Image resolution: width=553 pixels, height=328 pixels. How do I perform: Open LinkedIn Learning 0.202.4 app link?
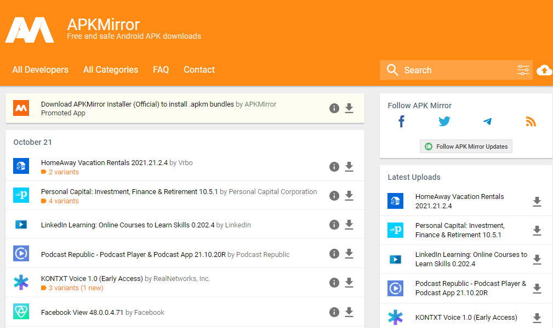pos(128,225)
